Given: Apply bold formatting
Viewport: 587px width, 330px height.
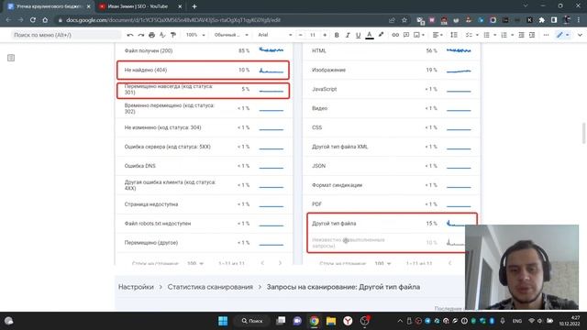Looking at the screenshot, I should (337, 35).
